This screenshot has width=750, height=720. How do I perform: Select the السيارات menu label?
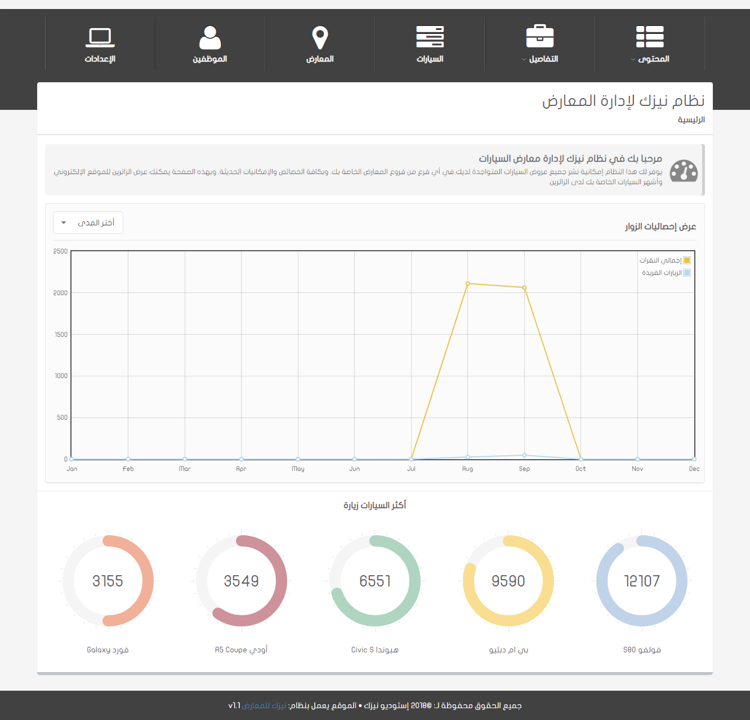pos(430,59)
